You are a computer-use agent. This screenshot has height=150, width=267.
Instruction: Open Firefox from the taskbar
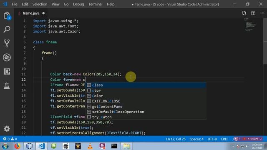[x=17, y=146]
